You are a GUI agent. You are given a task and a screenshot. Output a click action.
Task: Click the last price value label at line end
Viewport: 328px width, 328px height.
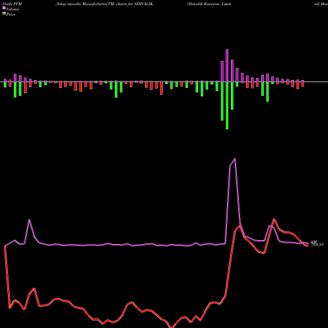[x=317, y=245]
